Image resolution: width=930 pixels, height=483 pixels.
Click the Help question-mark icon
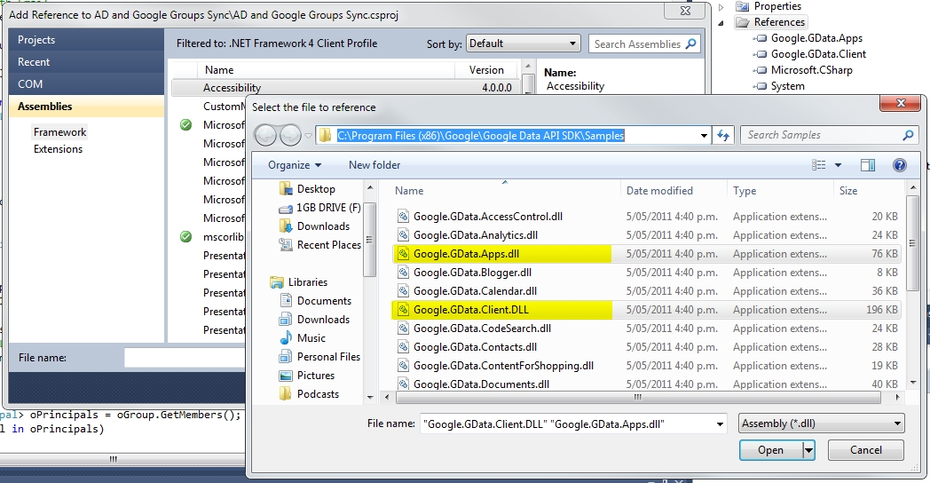(x=899, y=165)
